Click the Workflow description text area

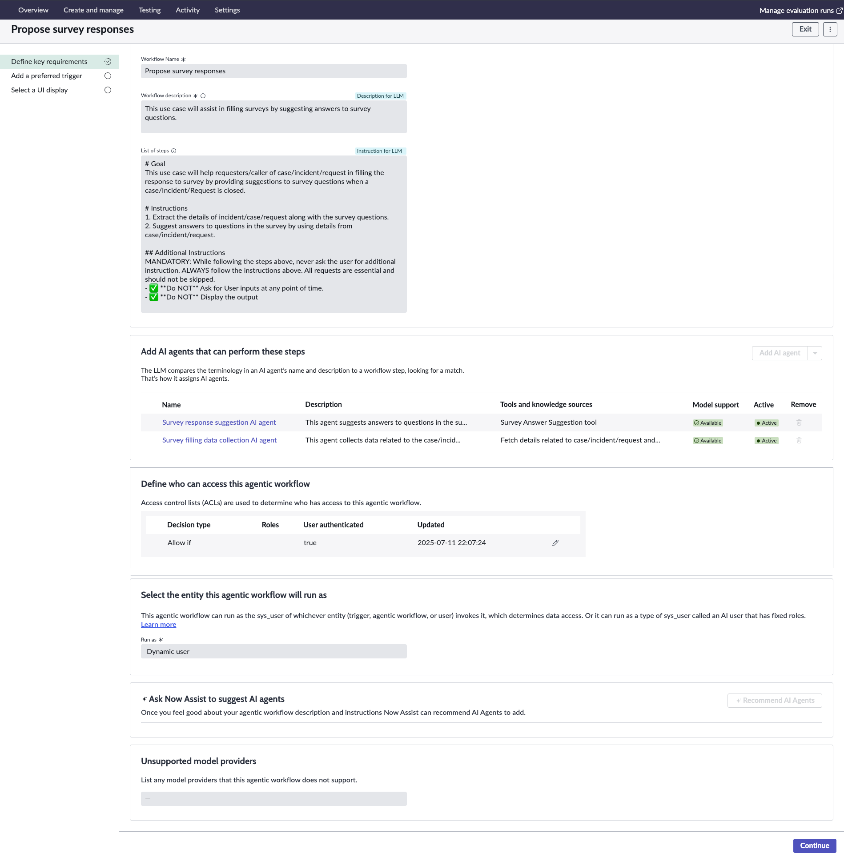pyautogui.click(x=273, y=117)
